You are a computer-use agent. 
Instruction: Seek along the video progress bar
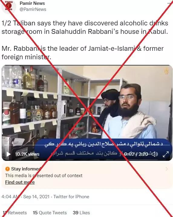pyautogui.click(x=87, y=145)
